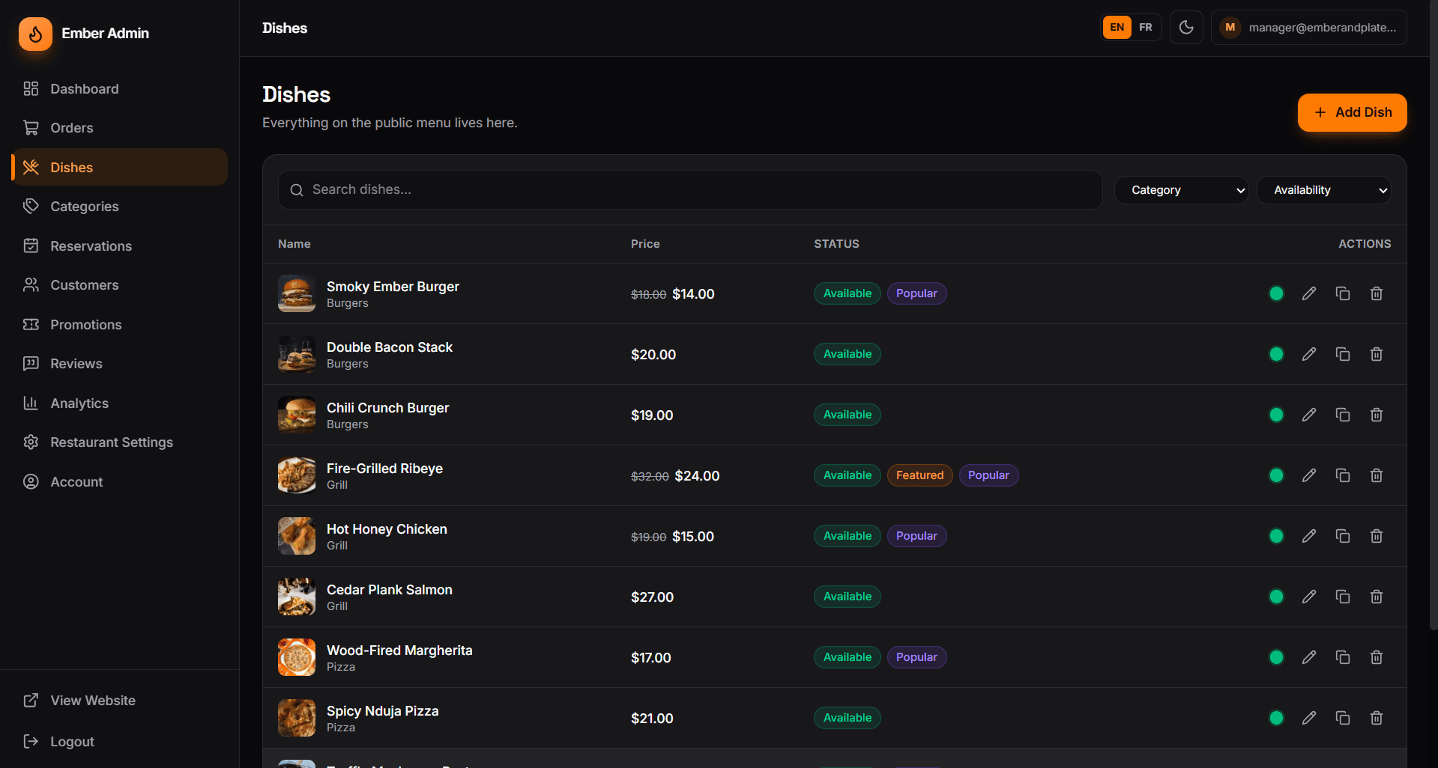Toggle availability of Double Bacon Stack
The image size is (1438, 768).
pos(1276,354)
